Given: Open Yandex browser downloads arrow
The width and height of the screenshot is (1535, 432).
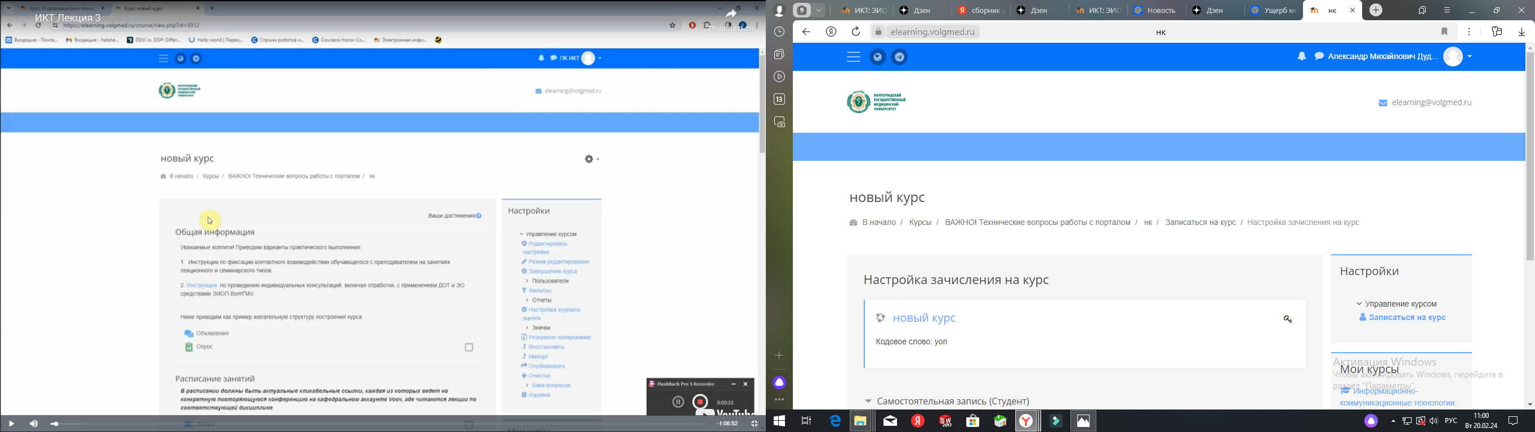Looking at the screenshot, I should pos(1521,32).
